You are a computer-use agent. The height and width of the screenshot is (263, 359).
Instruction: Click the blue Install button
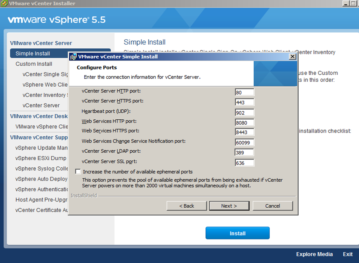click(238, 233)
